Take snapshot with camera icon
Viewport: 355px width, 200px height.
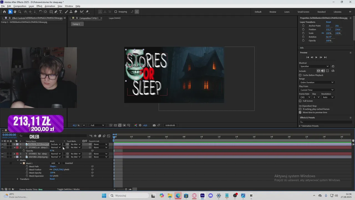point(154,125)
